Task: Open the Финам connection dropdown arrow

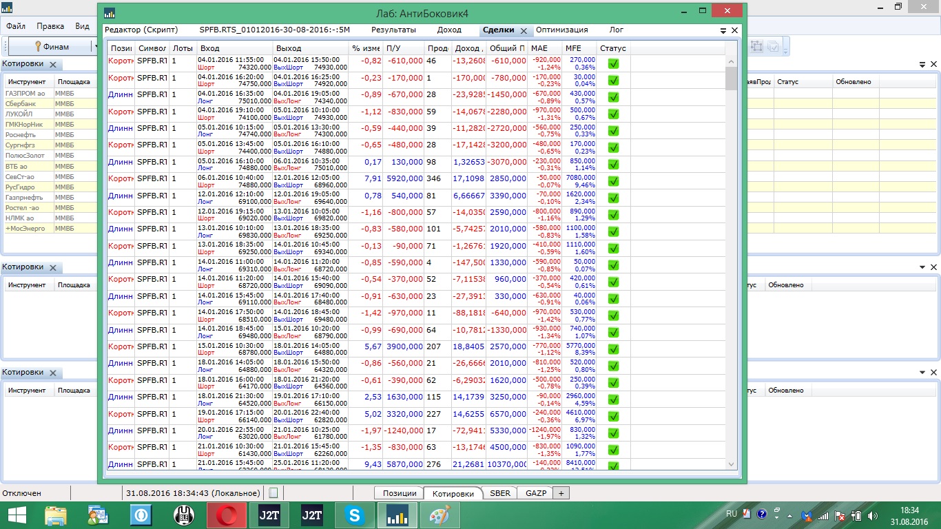Action: (94, 47)
